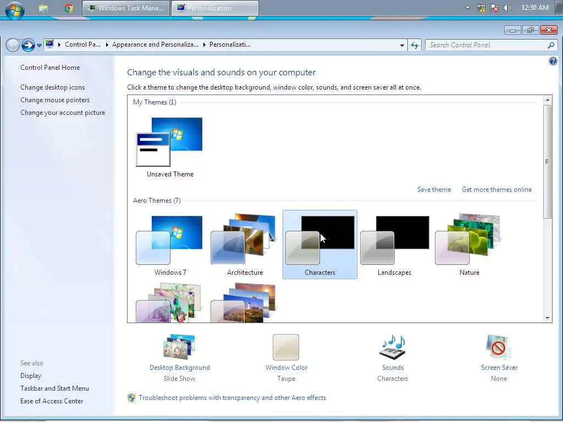Select the Personalization breadcrumb

click(230, 45)
